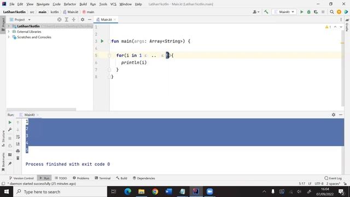Expand all in Project panel
This screenshot has height=197, width=350.
click(67, 20)
